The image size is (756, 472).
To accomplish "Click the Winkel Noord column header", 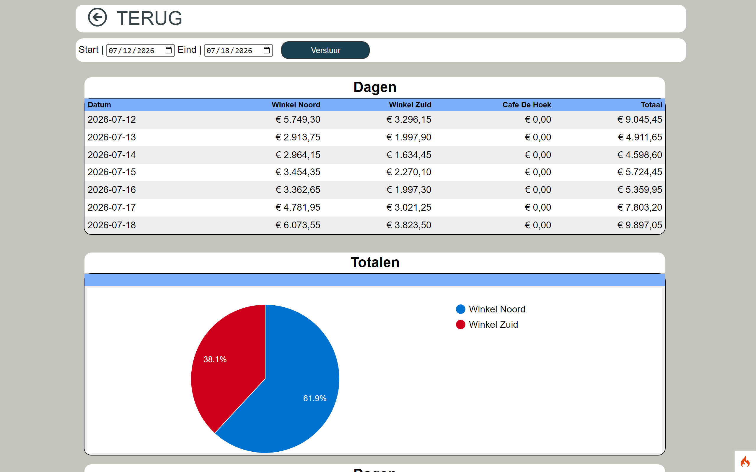I will (x=296, y=105).
